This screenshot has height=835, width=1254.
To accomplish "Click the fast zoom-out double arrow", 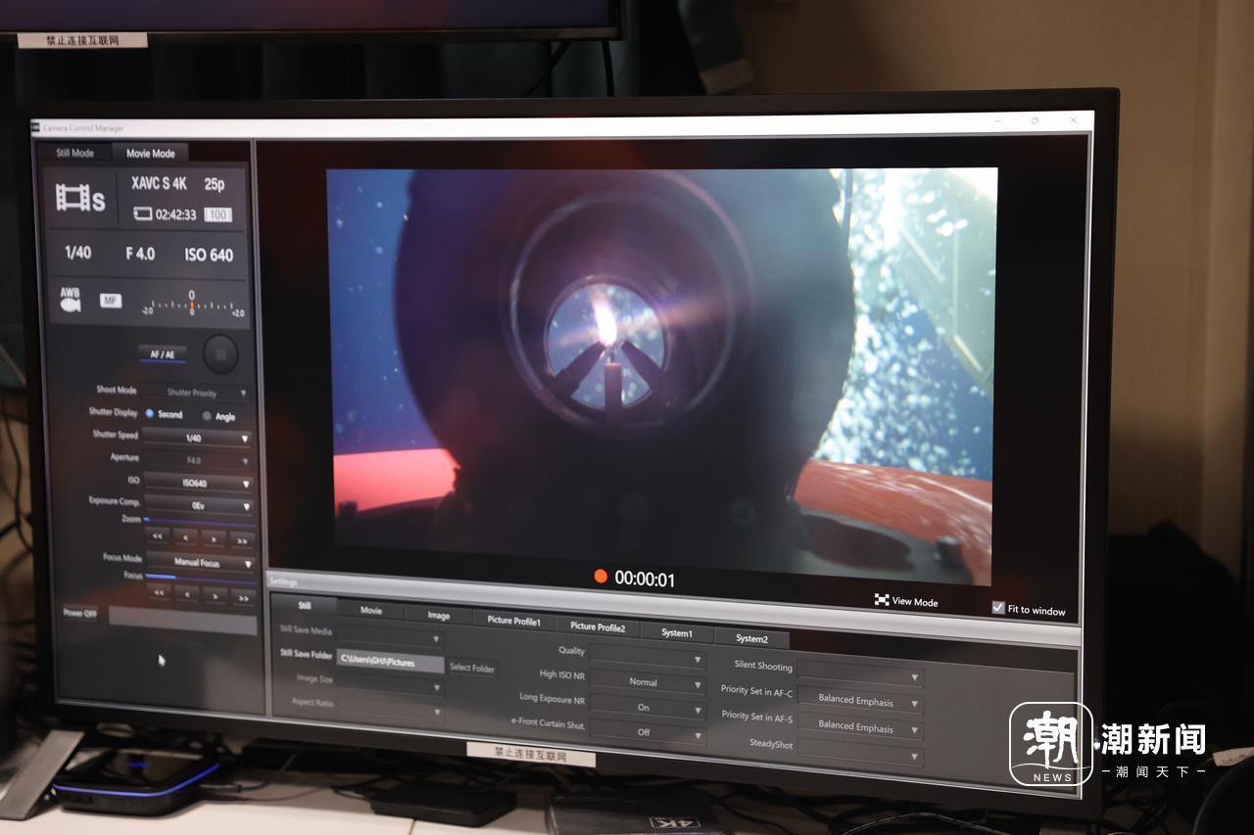I will 158,537.
